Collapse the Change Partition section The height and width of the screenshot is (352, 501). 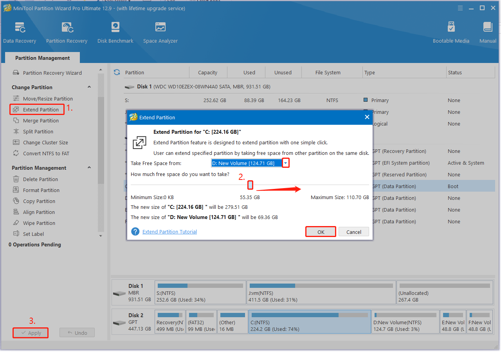[89, 87]
